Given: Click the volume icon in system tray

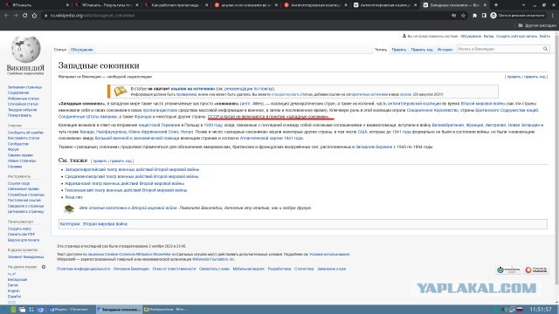Looking at the screenshot, I should coord(504,310).
